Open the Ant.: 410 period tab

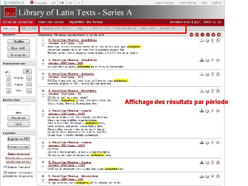pos(9,29)
